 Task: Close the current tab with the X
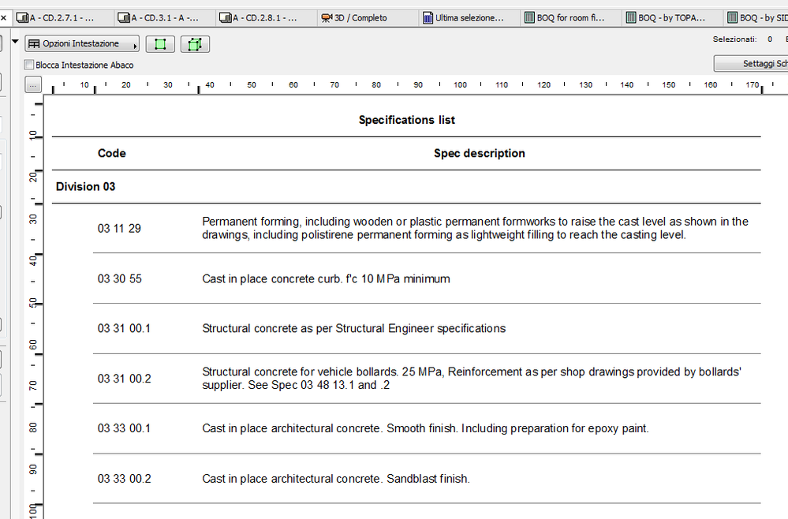(3, 18)
